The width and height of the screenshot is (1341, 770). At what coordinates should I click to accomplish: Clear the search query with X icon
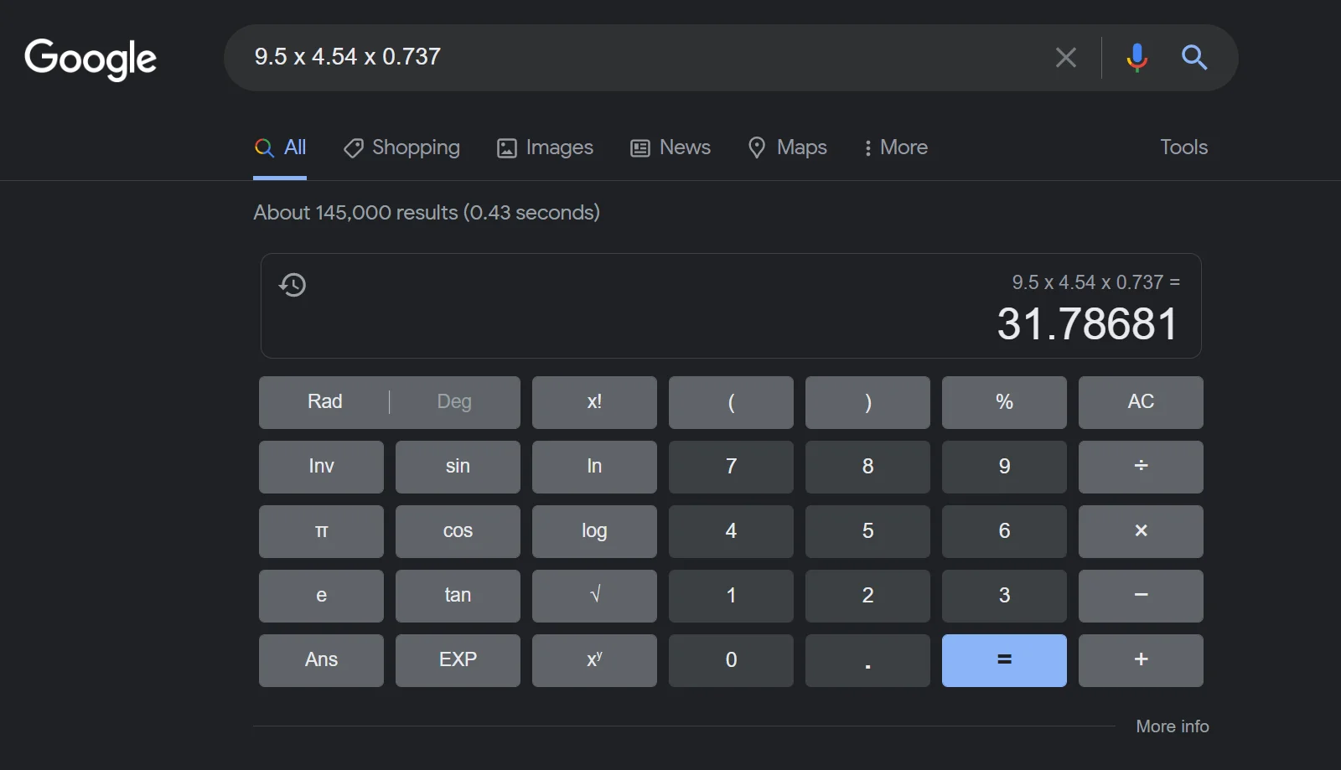[1066, 57]
